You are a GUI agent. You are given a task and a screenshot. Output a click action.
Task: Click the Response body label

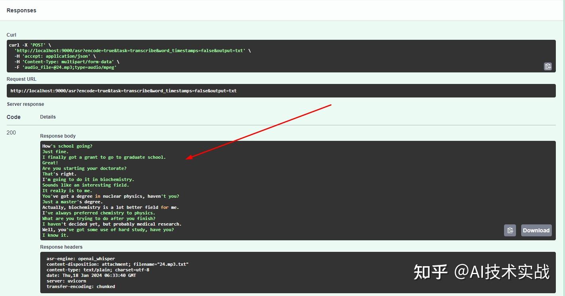(58, 136)
